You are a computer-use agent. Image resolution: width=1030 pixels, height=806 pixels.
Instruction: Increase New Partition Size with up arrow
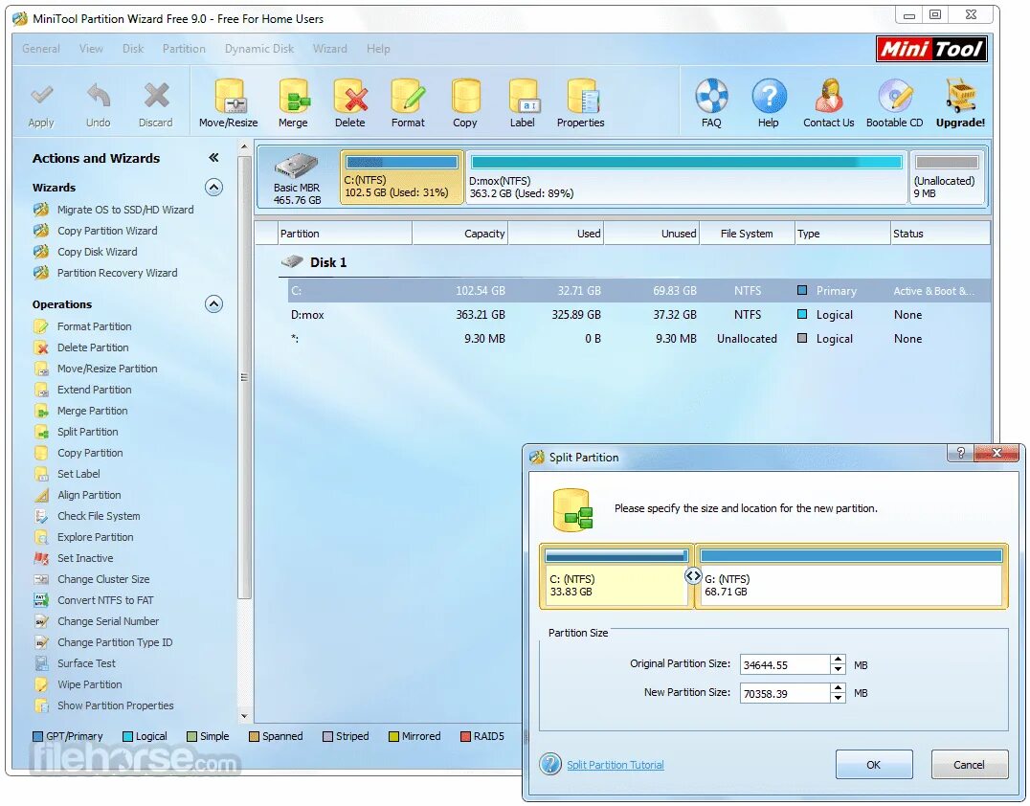(x=838, y=687)
